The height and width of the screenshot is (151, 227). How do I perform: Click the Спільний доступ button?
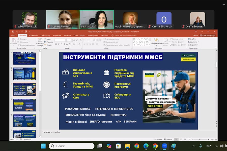point(207,35)
